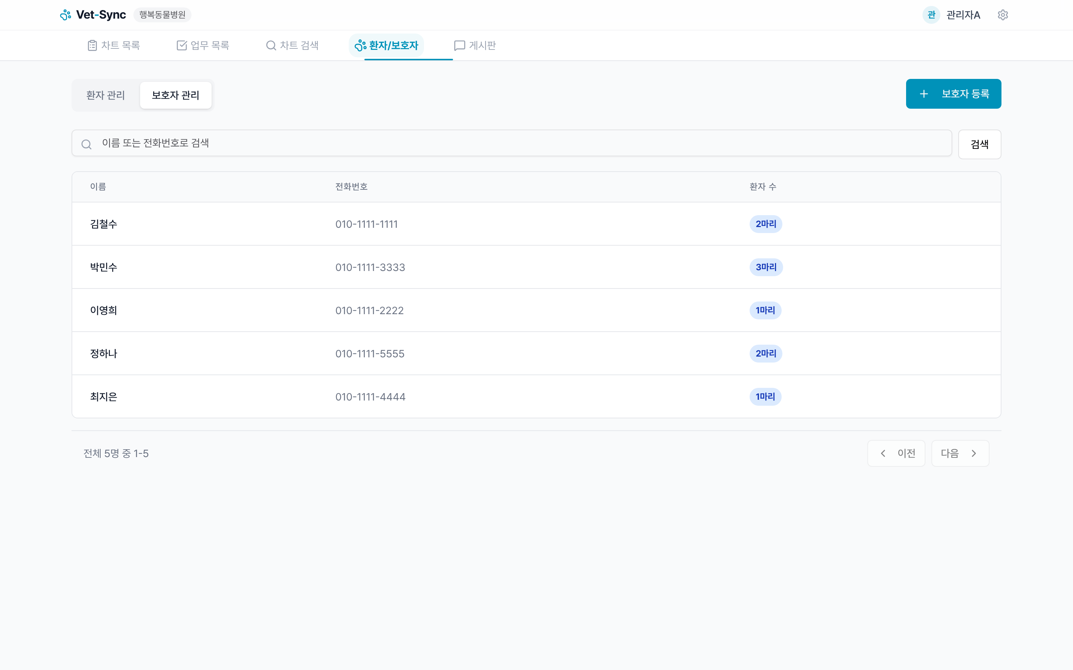
Task: Click the 행복동물병원 hospital badge
Action: [162, 15]
